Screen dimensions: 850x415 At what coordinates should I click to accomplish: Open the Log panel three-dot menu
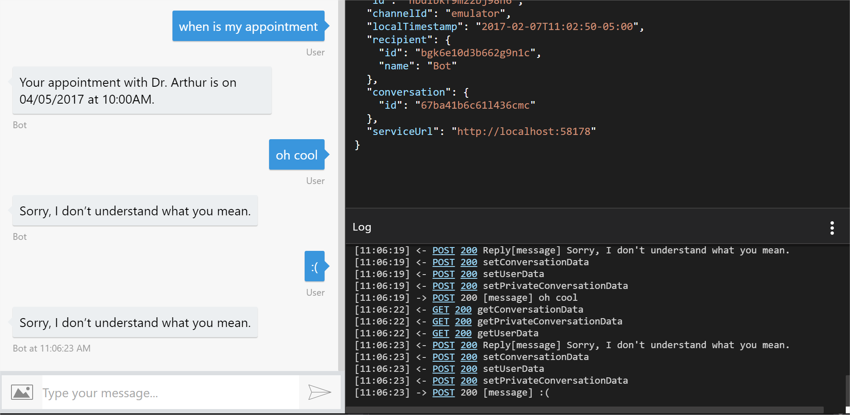click(x=832, y=228)
